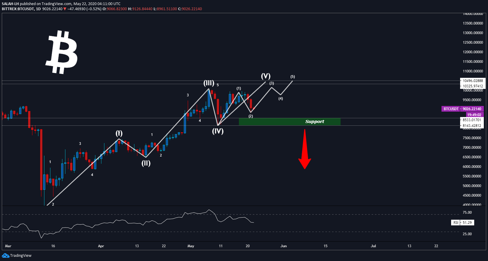The width and height of the screenshot is (488, 261).
Task: Click the TradingView cloud logo icon
Action: point(5,256)
